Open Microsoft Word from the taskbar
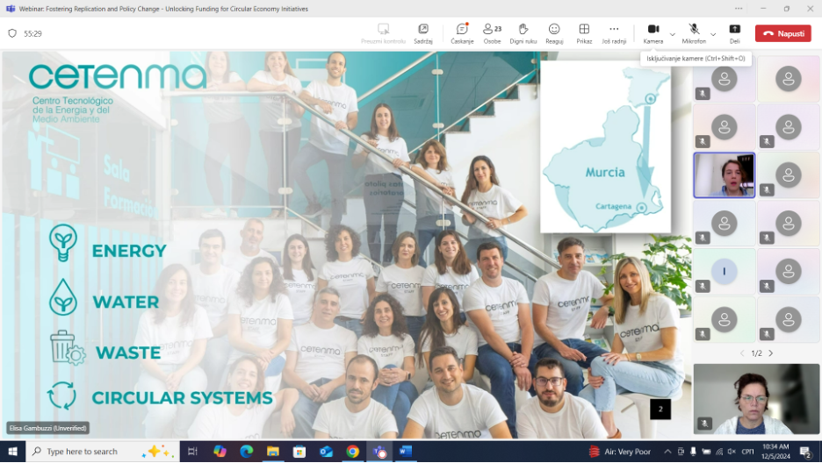The height and width of the screenshot is (463, 822). pos(407,452)
